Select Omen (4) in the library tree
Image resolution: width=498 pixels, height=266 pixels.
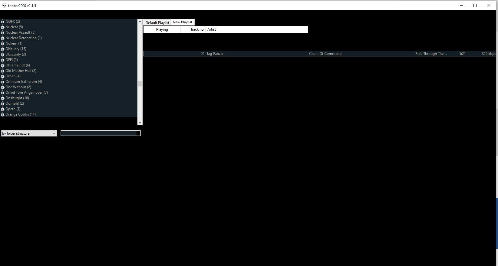point(13,76)
